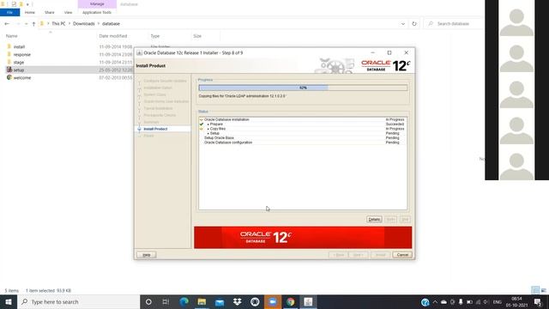Image resolution: width=549 pixels, height=309 pixels.
Task: Select the Prepare step green checkmark icon
Action: [202, 124]
